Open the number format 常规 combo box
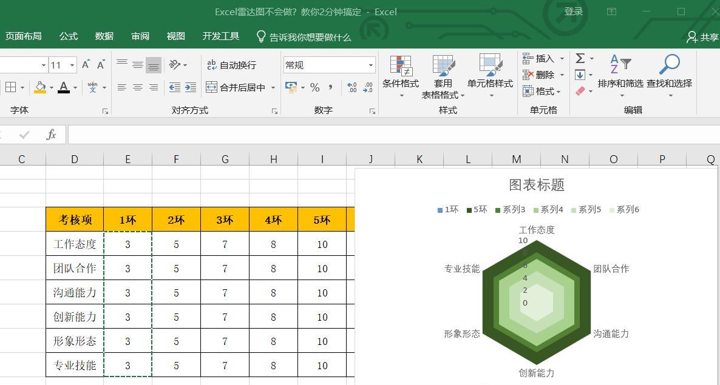 [x=329, y=65]
